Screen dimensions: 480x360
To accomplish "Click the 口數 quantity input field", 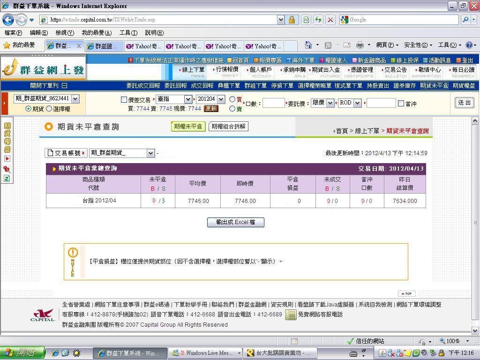I will 274,103.
